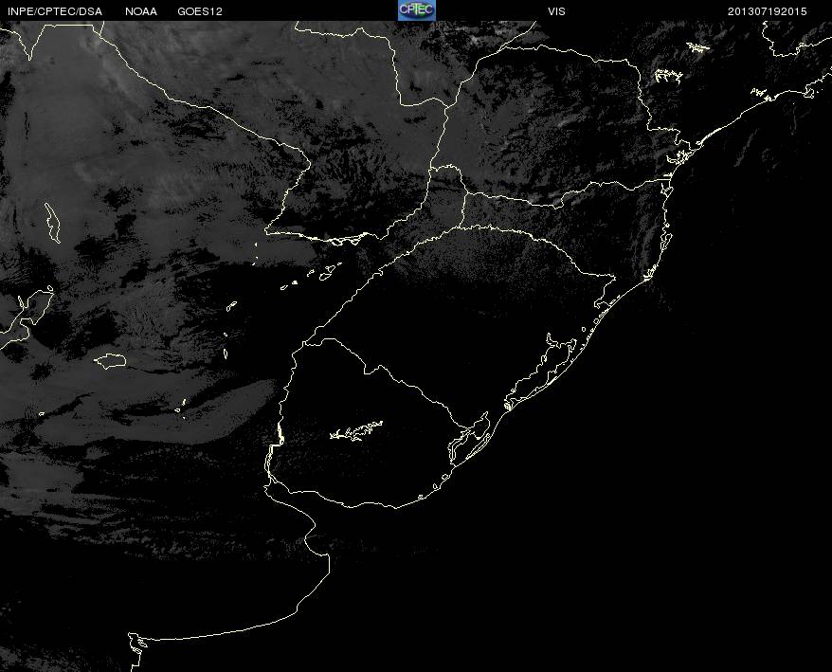Click the 201307192015 timestamp text
Image resolution: width=832 pixels, height=672 pixels.
point(767,11)
